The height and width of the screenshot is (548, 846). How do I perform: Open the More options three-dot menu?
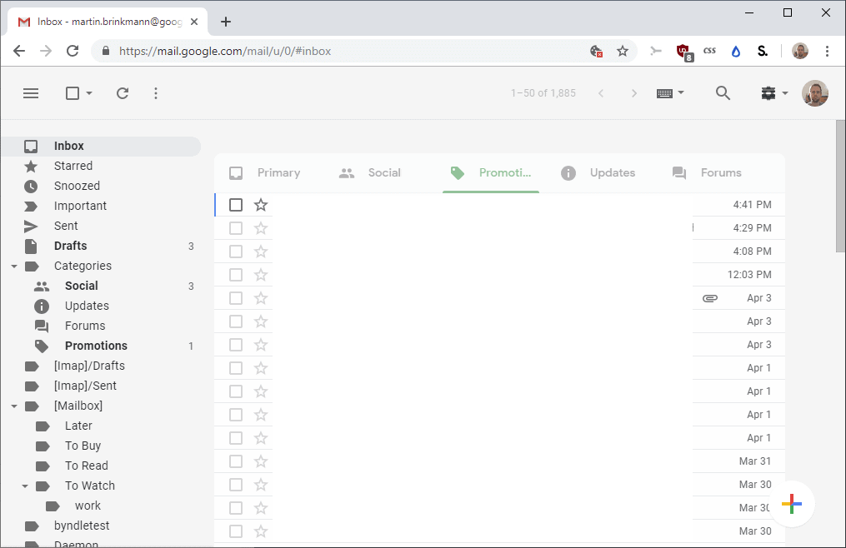click(x=156, y=93)
